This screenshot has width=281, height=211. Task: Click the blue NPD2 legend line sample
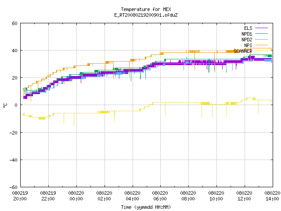[262, 39]
